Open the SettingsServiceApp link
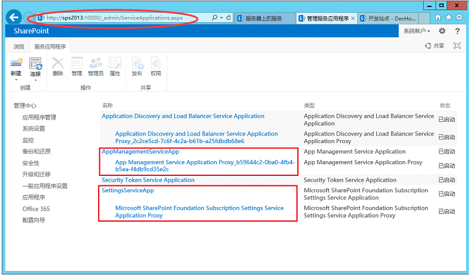The height and width of the screenshot is (275, 469). click(x=128, y=191)
